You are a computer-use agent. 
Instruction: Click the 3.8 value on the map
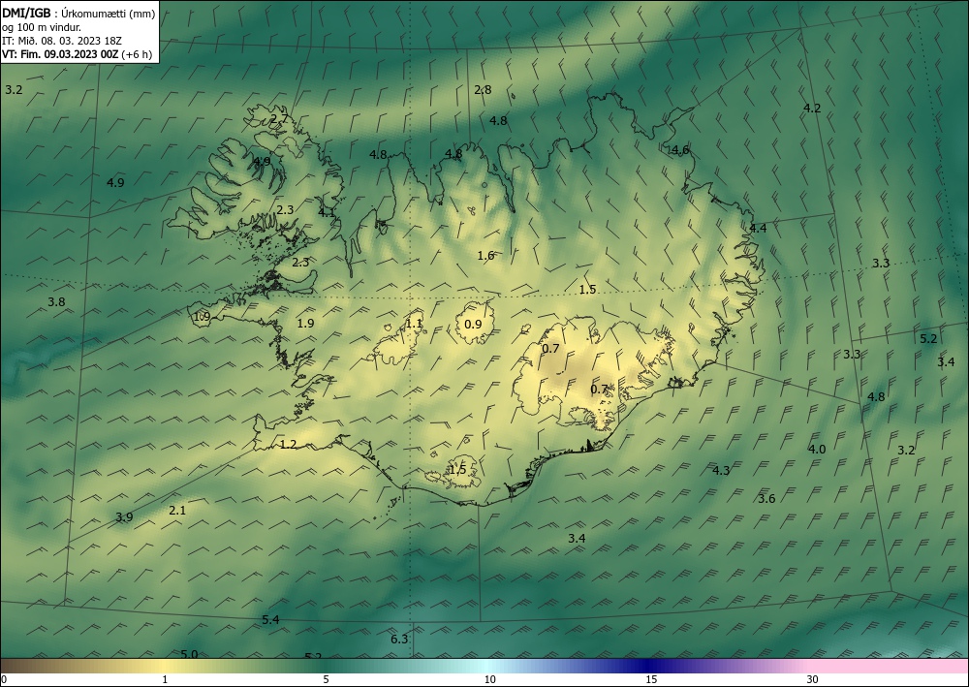tap(56, 302)
